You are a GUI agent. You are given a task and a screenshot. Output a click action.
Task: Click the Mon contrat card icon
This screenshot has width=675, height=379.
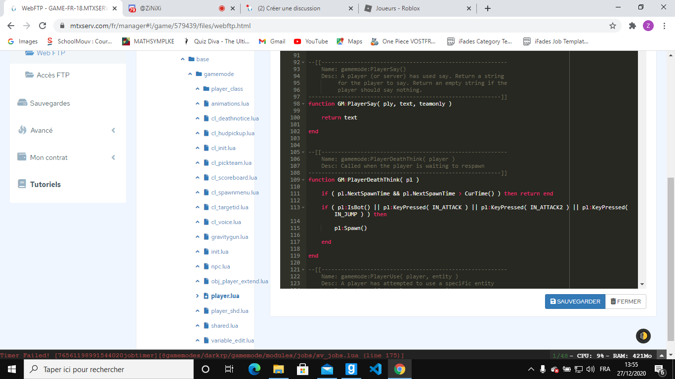(x=22, y=157)
